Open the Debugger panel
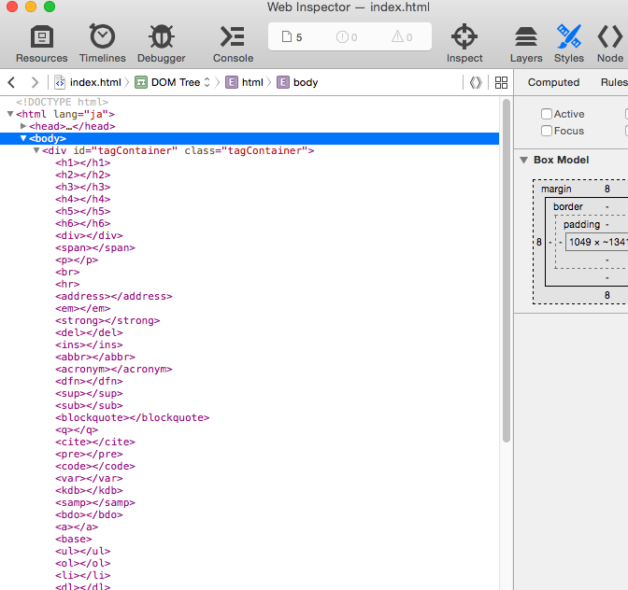The image size is (628, 590). (x=162, y=44)
